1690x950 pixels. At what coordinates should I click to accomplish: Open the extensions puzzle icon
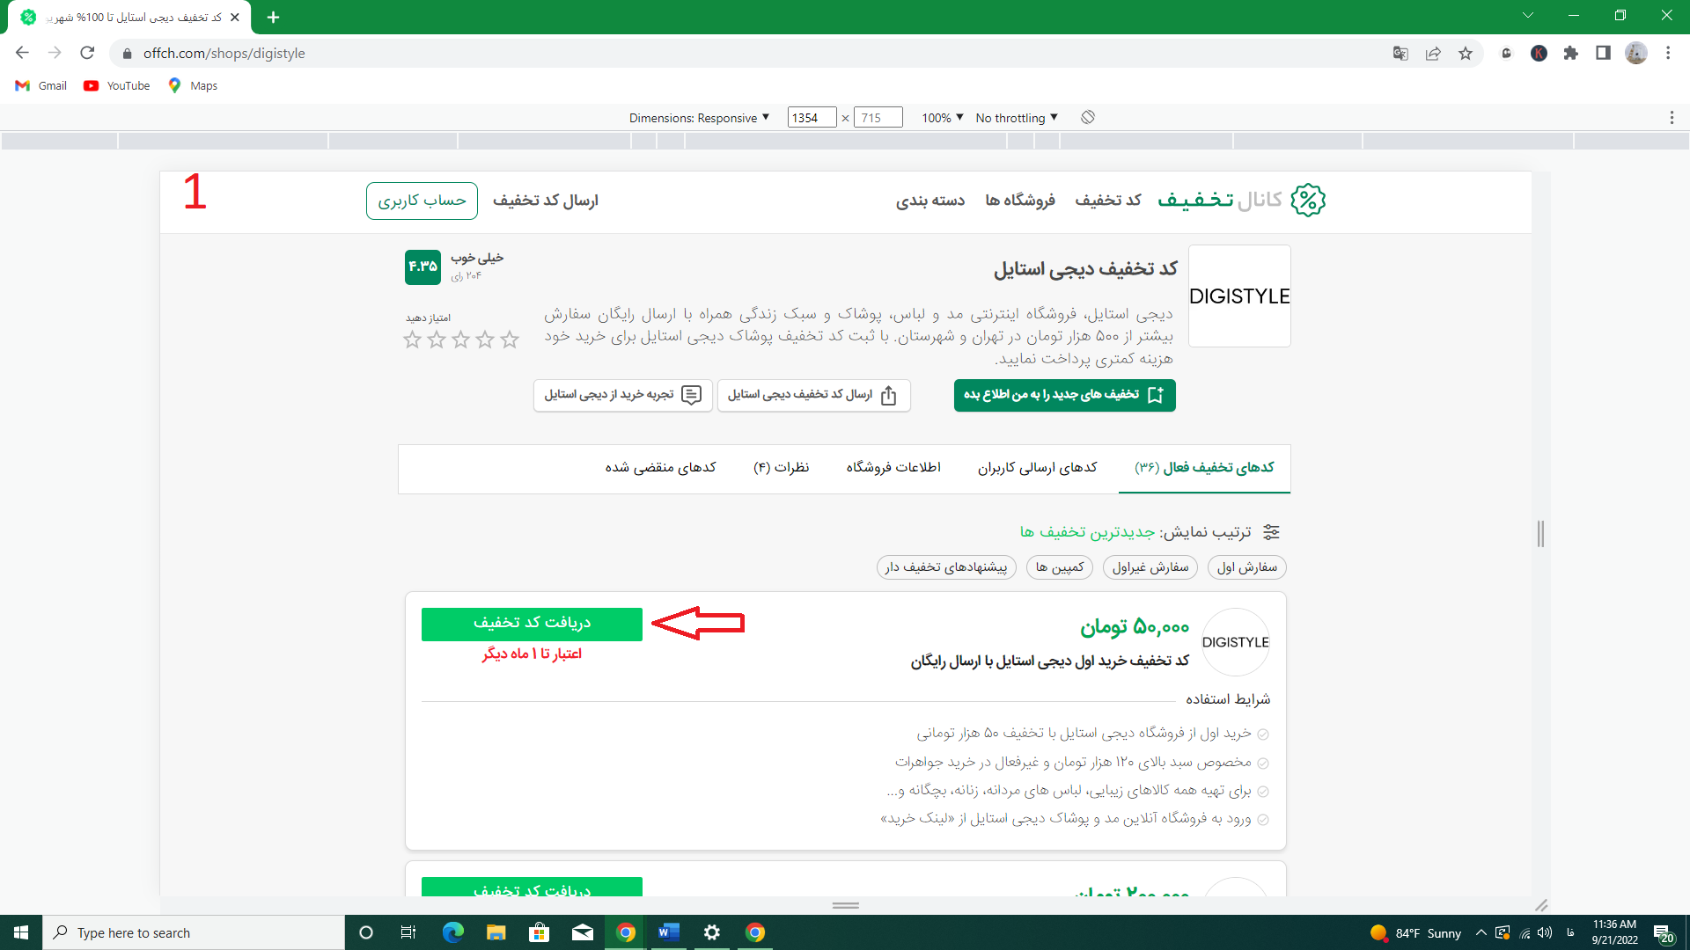pos(1571,54)
